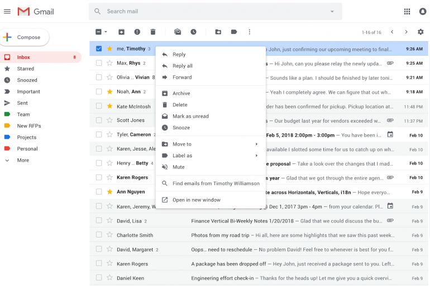
Task: Go to the next page of emails
Action: point(406,32)
